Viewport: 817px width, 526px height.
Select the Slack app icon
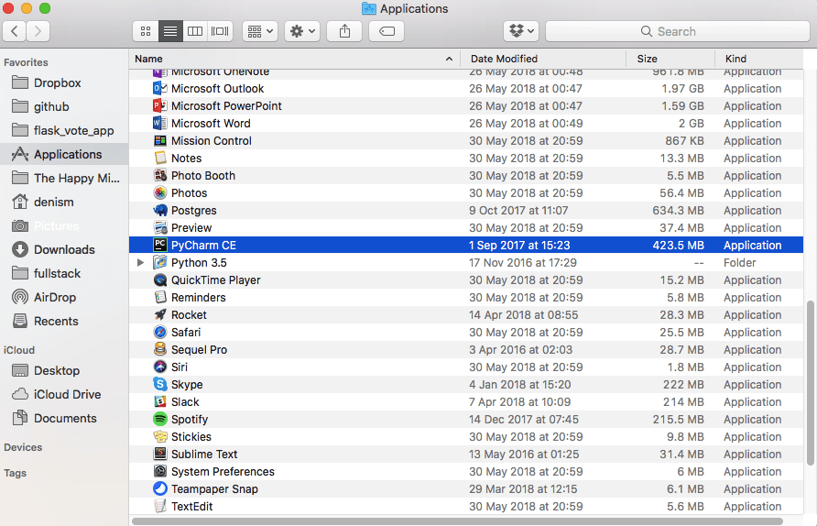[160, 402]
